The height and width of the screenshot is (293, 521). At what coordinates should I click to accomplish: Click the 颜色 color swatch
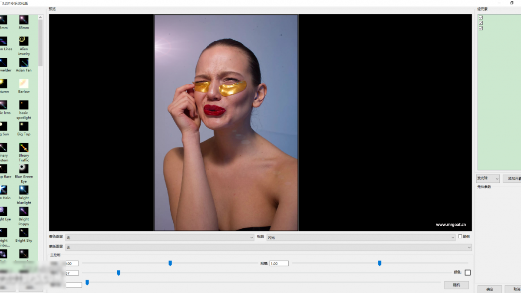[468, 273]
